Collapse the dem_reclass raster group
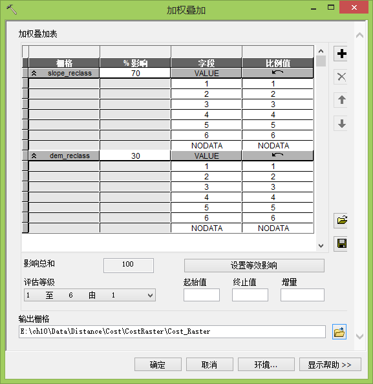This screenshot has width=373, height=384. tap(34, 156)
